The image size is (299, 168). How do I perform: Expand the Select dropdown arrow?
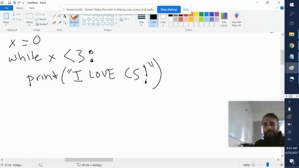point(29,25)
